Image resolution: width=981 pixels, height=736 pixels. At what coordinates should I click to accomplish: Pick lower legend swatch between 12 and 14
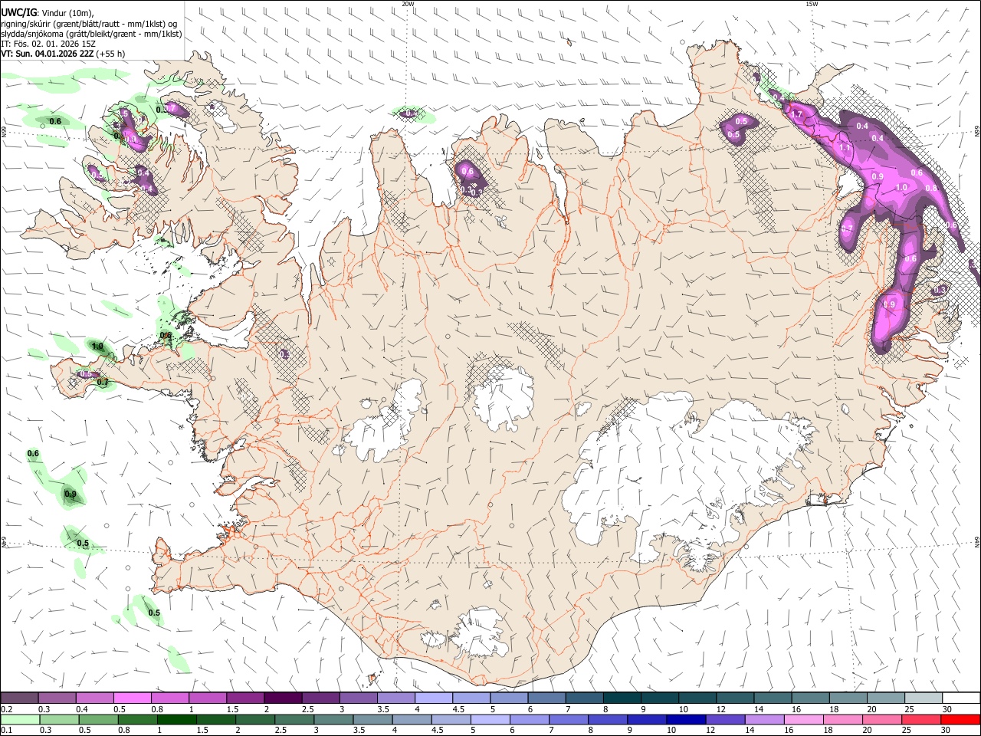tap(726, 719)
